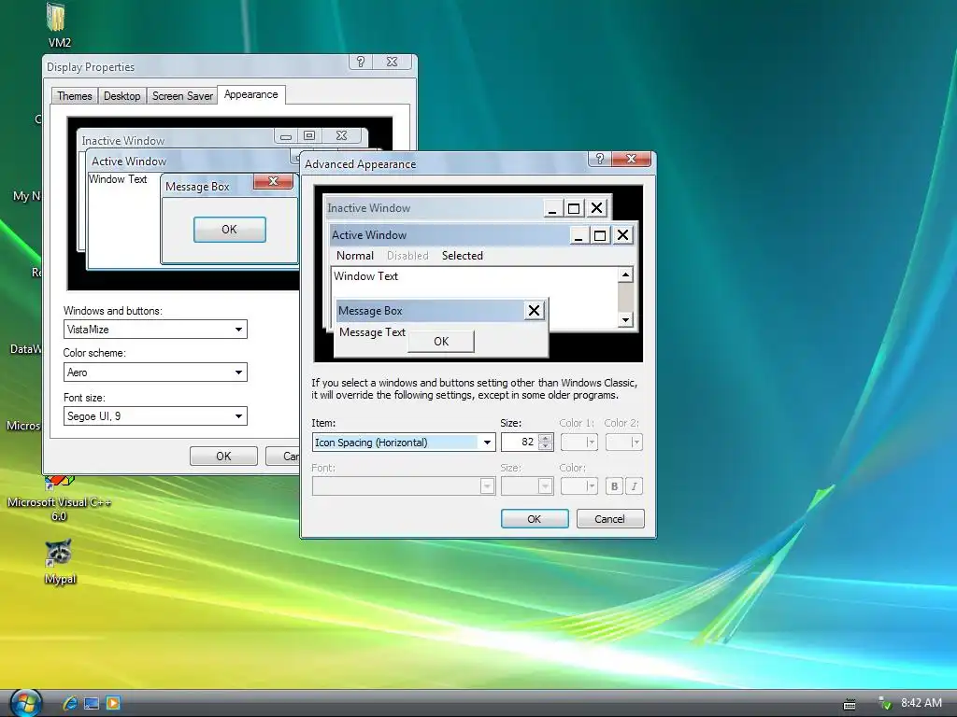The image size is (957, 717).
Task: Launch the media player quick launch icon
Action: (x=113, y=703)
